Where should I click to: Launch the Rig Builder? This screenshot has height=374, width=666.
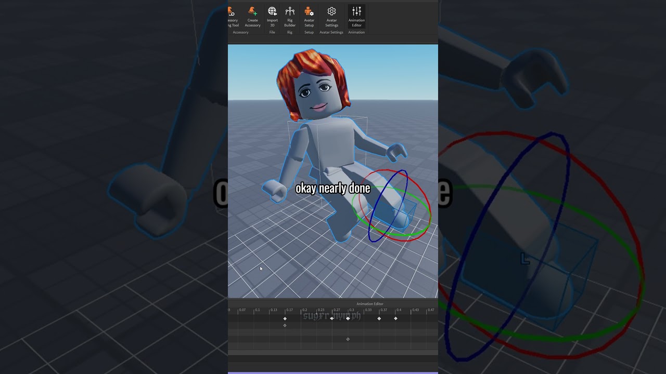coord(290,17)
